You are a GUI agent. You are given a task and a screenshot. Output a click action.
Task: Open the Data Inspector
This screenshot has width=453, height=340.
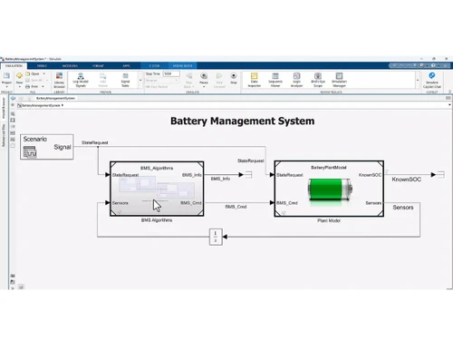255,80
